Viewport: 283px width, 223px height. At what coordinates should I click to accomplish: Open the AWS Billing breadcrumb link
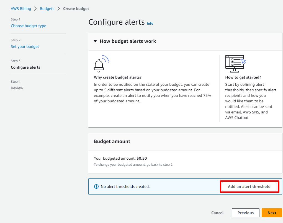click(21, 9)
